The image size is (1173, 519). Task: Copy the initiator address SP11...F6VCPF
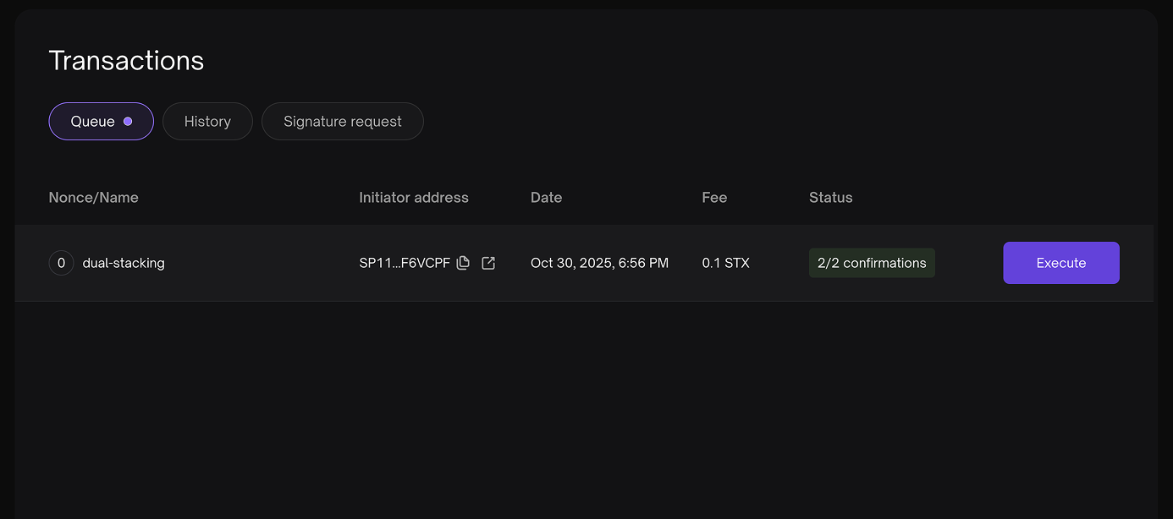[x=463, y=263]
